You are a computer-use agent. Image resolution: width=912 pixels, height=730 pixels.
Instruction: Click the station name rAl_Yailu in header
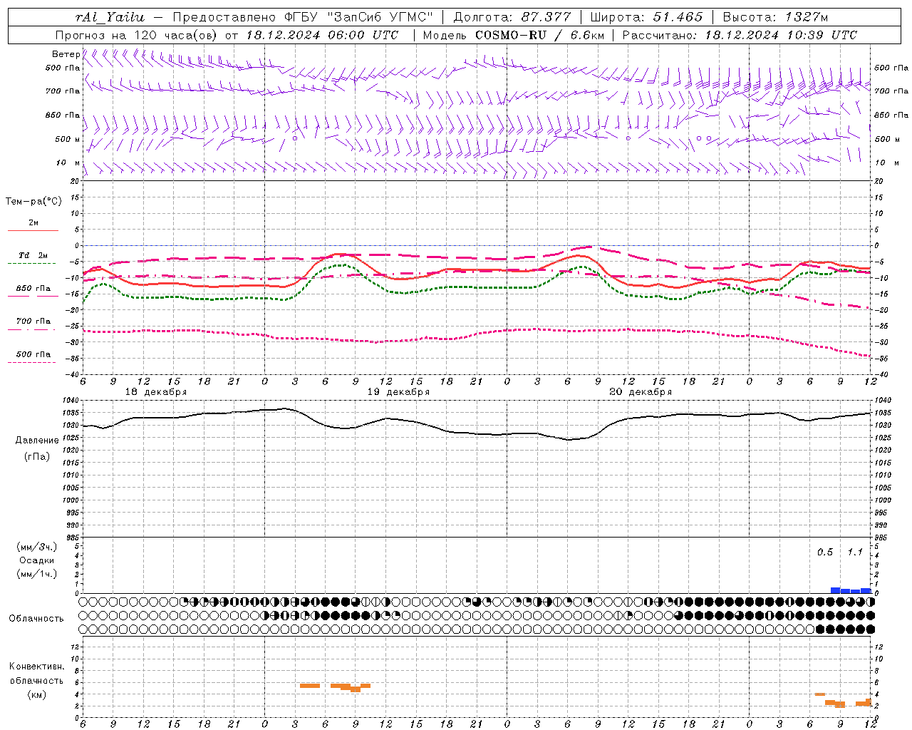pyautogui.click(x=110, y=17)
